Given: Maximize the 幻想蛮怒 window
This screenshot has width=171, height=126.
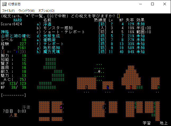Looking at the screenshot, I should 152,4.
